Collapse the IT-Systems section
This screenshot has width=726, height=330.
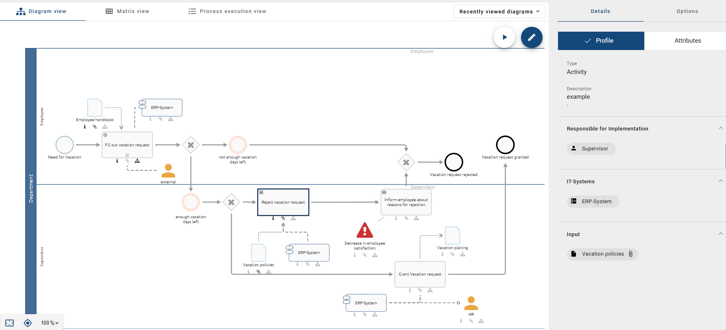[x=720, y=181]
